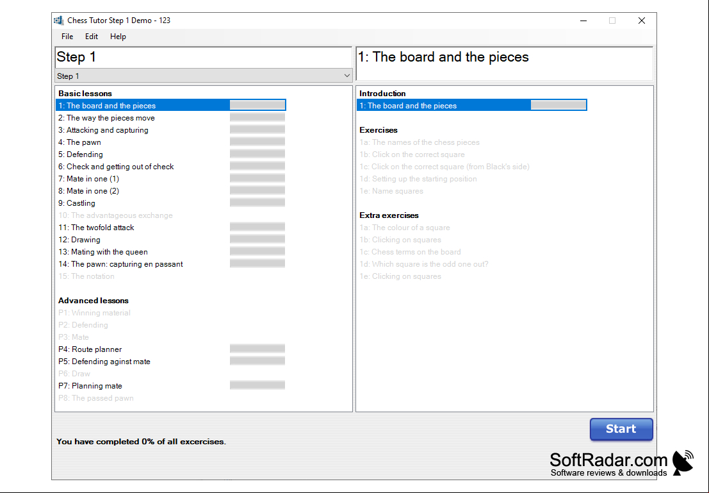
Task: Click the lesson title heading on the right
Action: pos(505,63)
